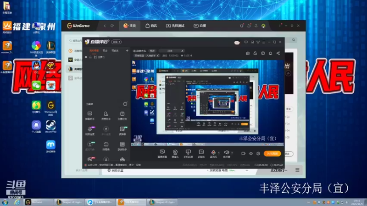Edit the stream category label
The image size is (367, 206).
(x=146, y=55)
